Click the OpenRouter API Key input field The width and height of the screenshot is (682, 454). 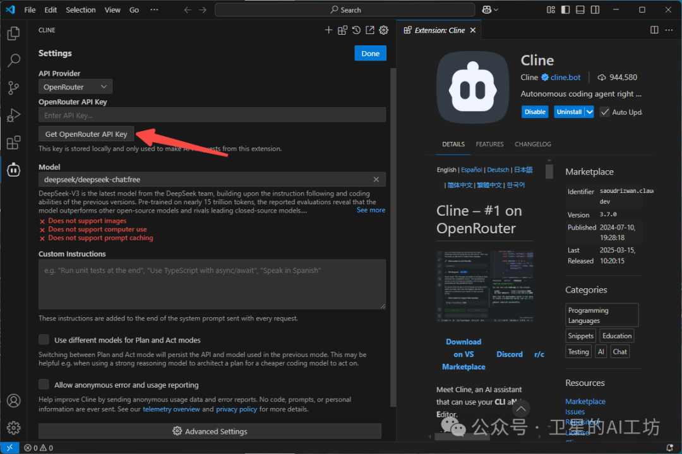(x=212, y=115)
